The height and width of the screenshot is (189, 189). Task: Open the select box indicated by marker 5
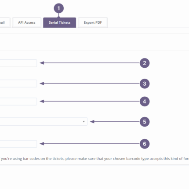44,121
